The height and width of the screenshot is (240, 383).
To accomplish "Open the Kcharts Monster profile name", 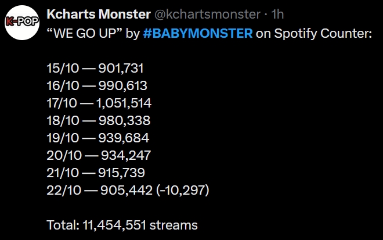I will [x=93, y=14].
